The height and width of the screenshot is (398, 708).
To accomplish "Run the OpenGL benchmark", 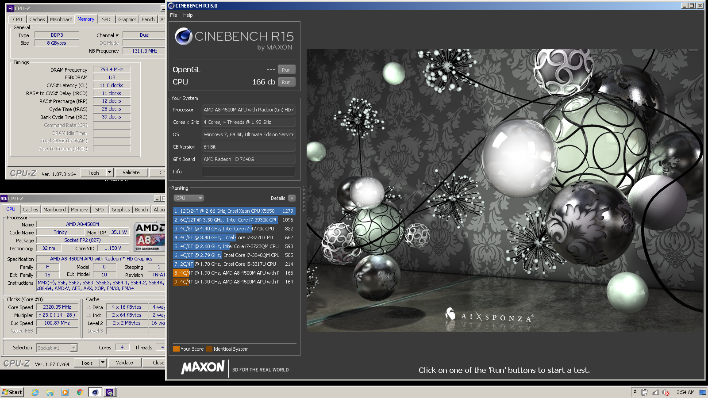I will pos(286,70).
